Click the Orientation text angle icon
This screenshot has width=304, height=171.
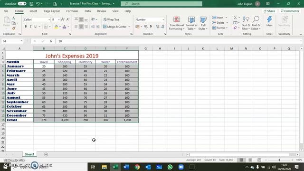[93, 19]
